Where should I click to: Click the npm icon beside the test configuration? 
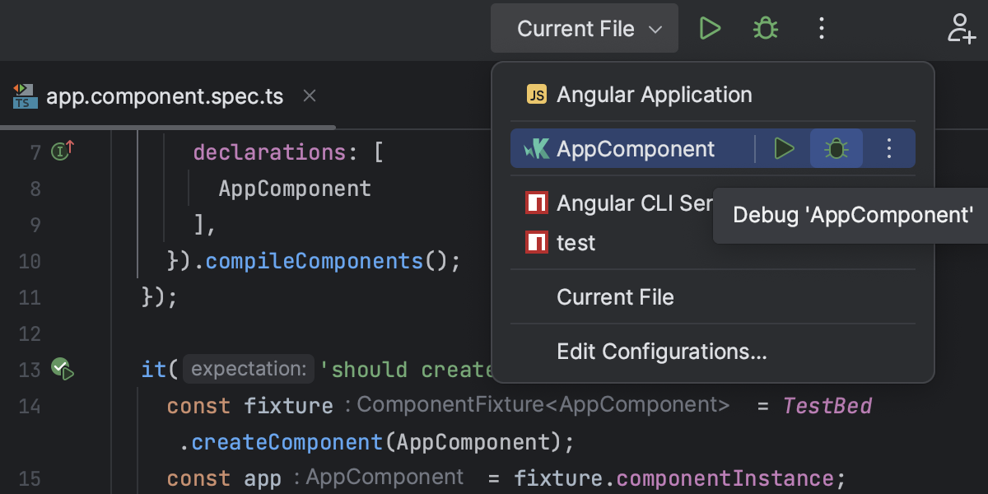pos(536,242)
